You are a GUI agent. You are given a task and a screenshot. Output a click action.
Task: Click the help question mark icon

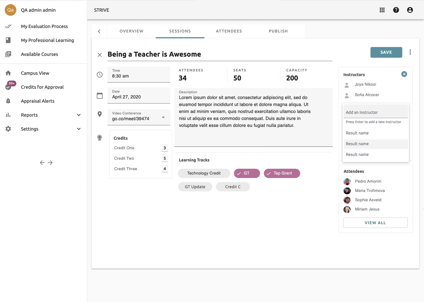click(396, 10)
